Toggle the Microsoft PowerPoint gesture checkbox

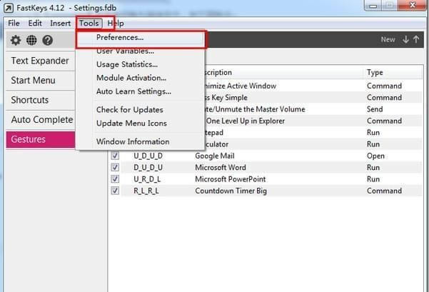pyautogui.click(x=115, y=179)
